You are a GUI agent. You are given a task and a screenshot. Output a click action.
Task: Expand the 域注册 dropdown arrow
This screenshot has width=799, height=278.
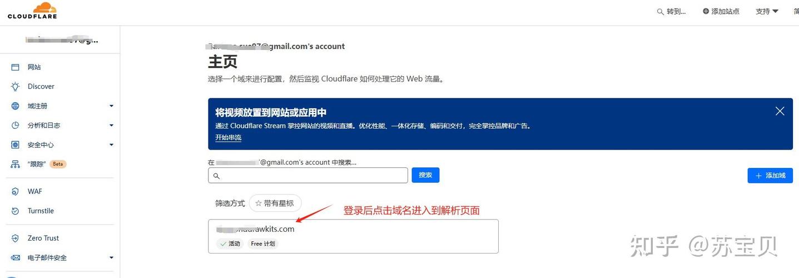(x=111, y=106)
